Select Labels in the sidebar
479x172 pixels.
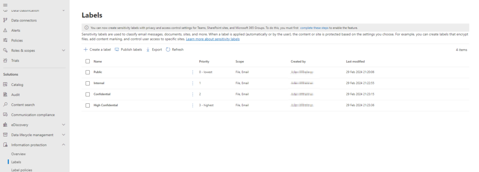tap(16, 162)
